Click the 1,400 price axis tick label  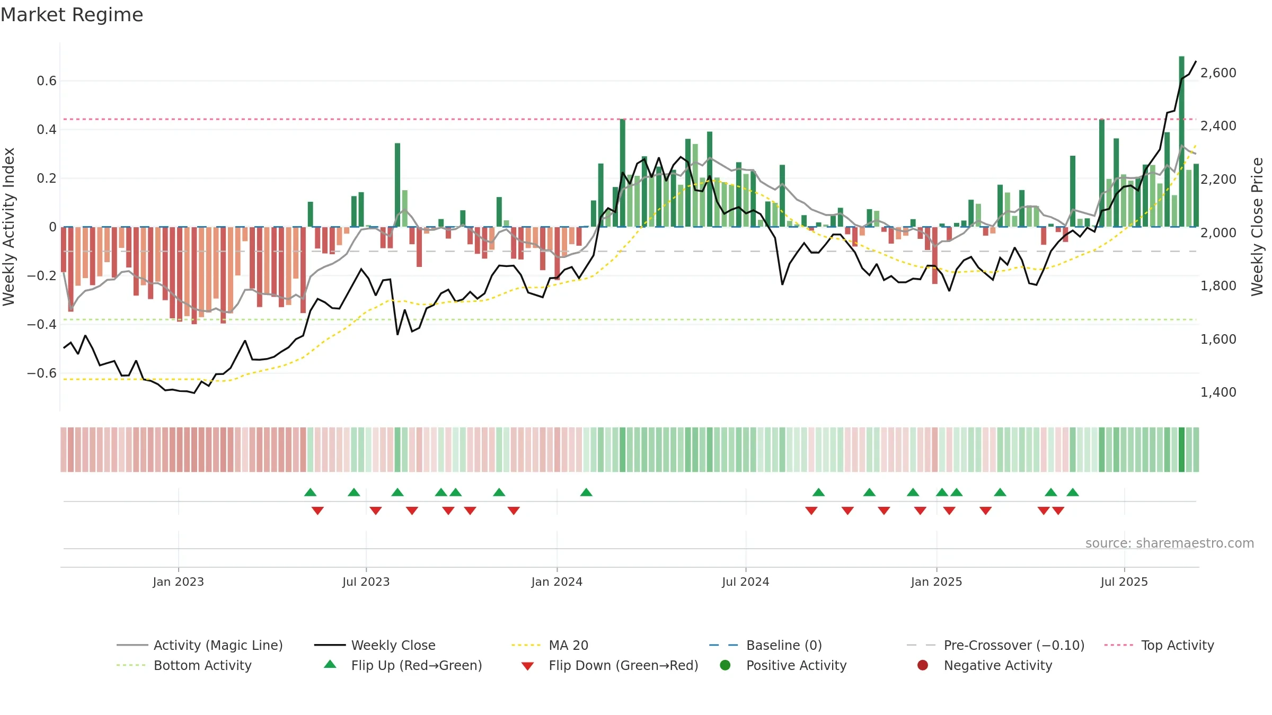click(1218, 392)
